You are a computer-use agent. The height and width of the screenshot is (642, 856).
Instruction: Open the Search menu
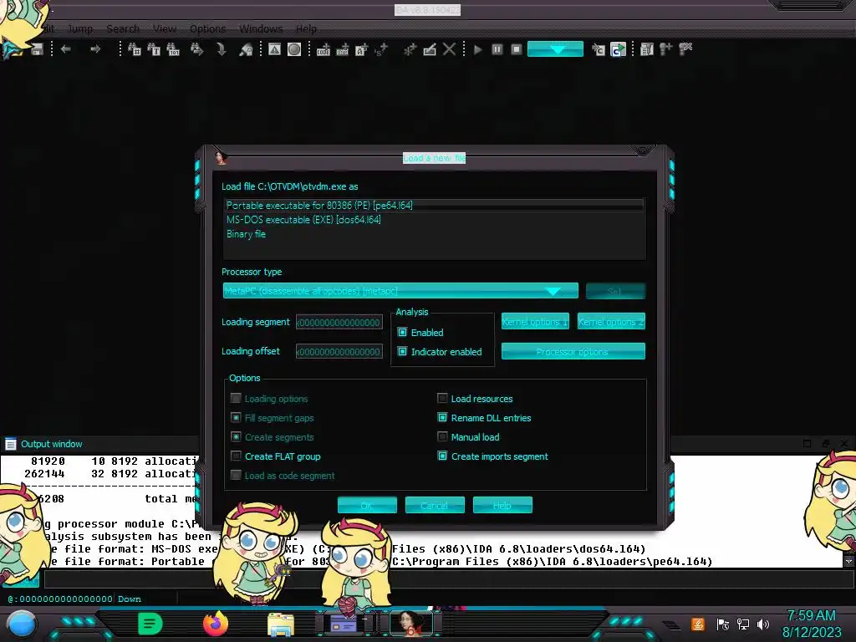click(123, 29)
